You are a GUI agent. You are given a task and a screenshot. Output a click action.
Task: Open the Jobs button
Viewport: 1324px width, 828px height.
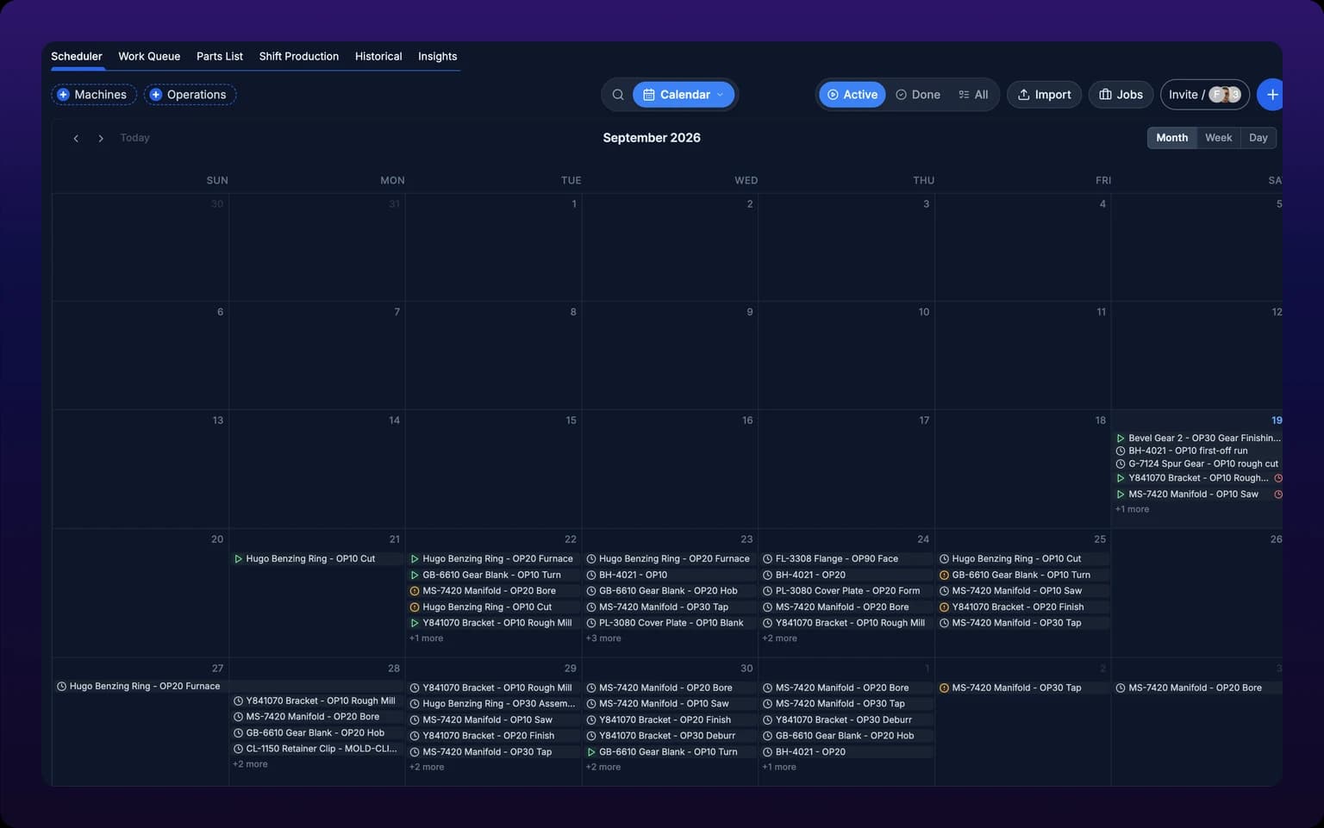point(1121,95)
